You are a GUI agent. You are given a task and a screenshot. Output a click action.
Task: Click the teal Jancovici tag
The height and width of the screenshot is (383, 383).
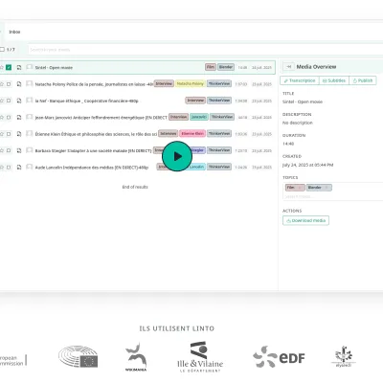click(199, 117)
